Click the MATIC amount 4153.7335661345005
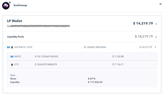Viewport: 164px width, 98px height. click(46, 56)
